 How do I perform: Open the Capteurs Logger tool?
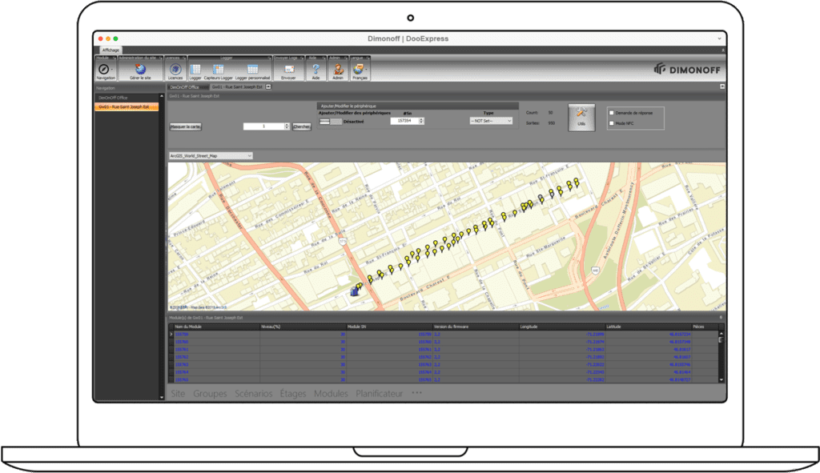[x=217, y=70]
